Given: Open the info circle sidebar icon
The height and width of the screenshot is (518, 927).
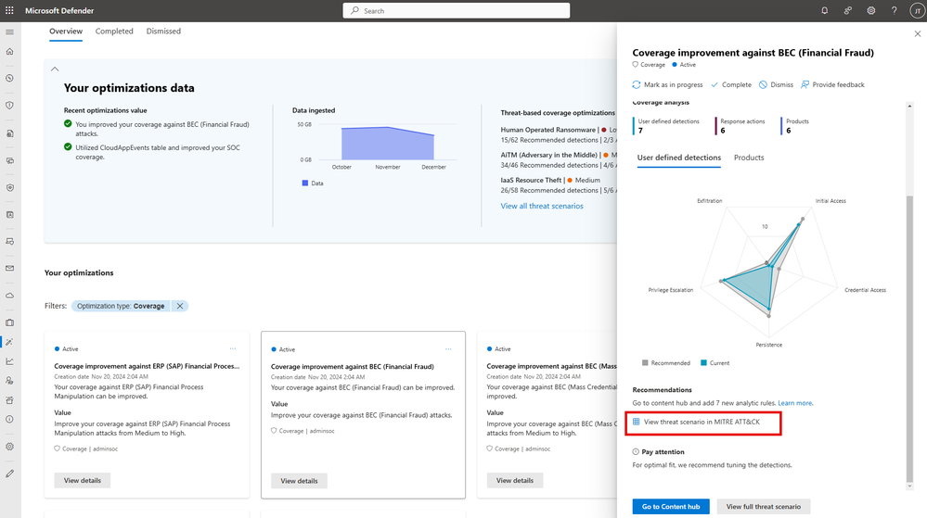Looking at the screenshot, I should [x=9, y=420].
